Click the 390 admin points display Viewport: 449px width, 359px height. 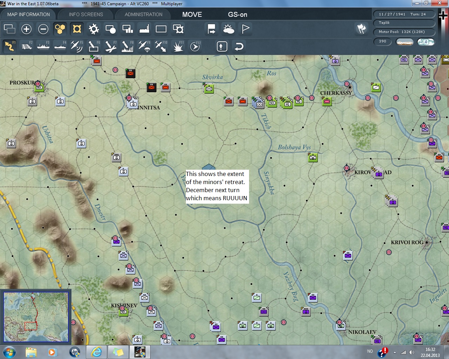383,41
